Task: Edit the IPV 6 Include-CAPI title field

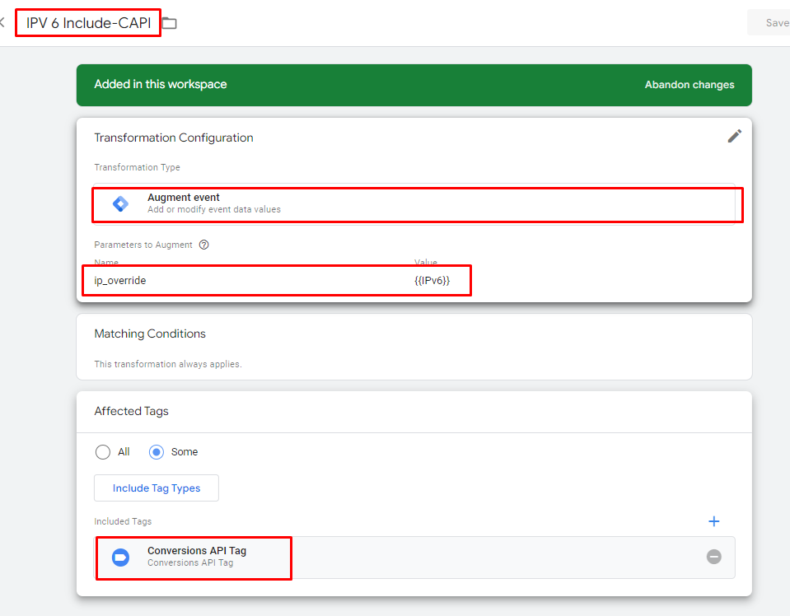Action: [87, 22]
